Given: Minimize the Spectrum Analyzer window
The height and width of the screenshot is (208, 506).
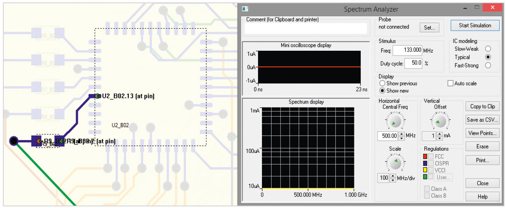Looking at the screenshot, I should coord(465,8).
